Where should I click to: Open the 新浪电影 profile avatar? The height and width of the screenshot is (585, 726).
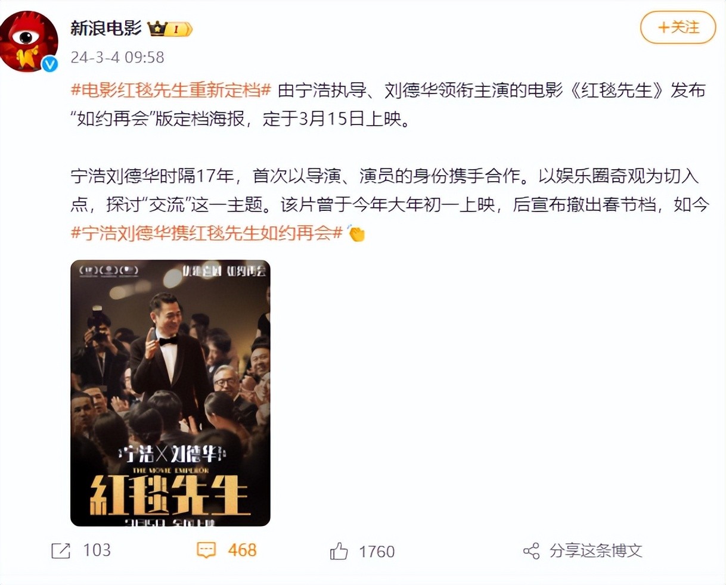click(29, 42)
